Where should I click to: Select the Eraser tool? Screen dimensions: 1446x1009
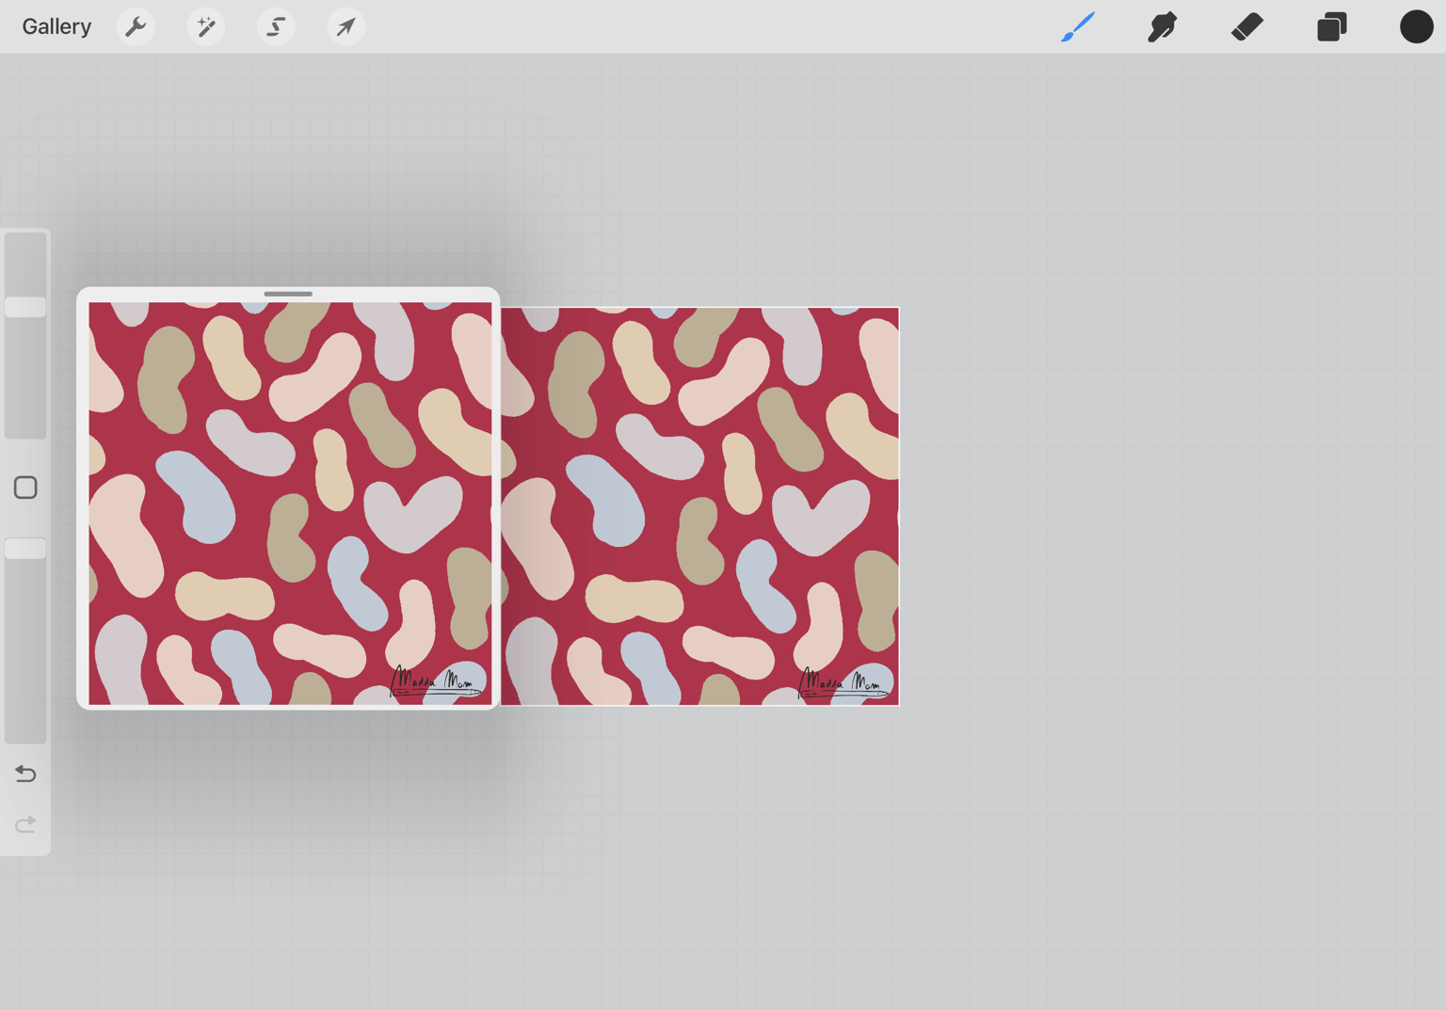1247,26
